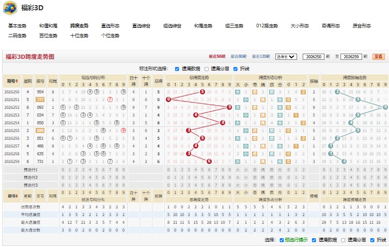Click circled 4 in row 2026250 组选号码分布

[x=90, y=92]
